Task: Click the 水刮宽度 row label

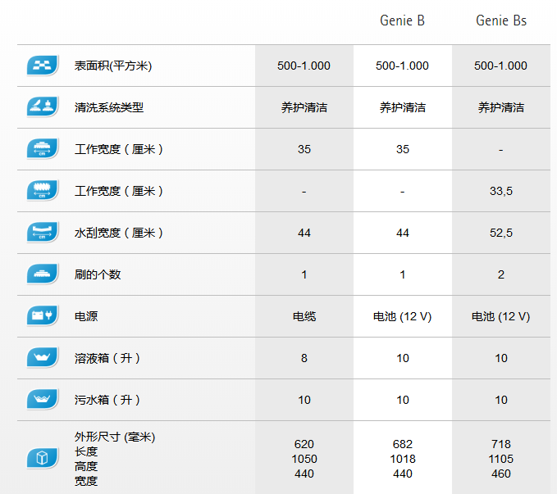Action: pos(119,233)
